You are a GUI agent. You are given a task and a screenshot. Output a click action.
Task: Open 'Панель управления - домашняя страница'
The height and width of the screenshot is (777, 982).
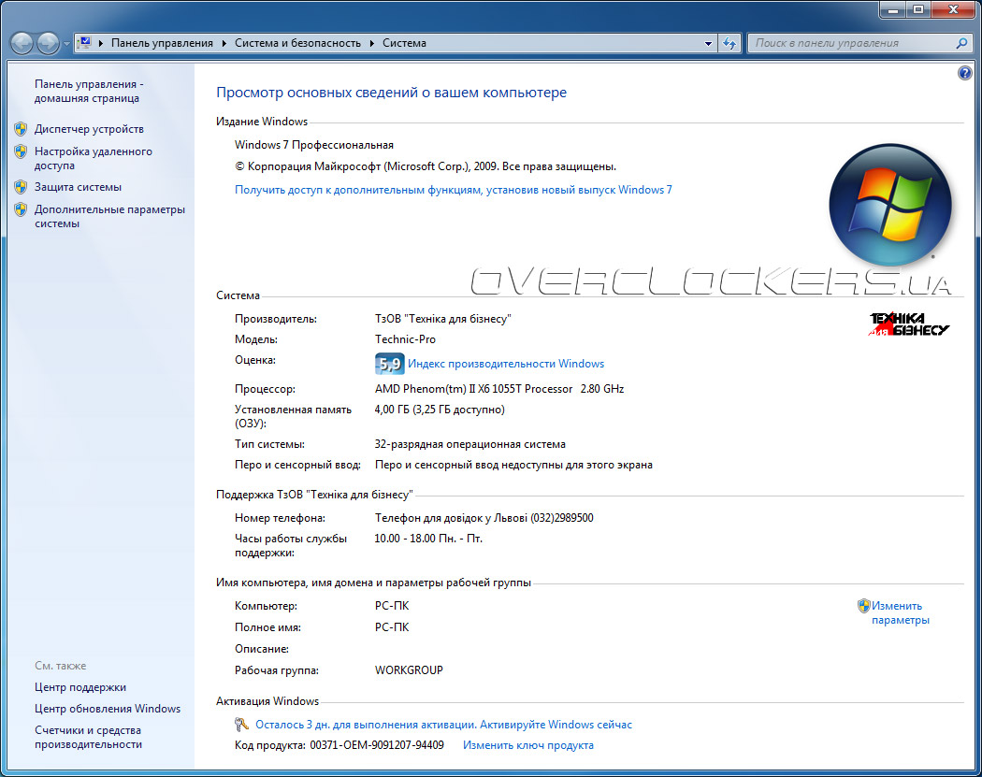(89, 92)
